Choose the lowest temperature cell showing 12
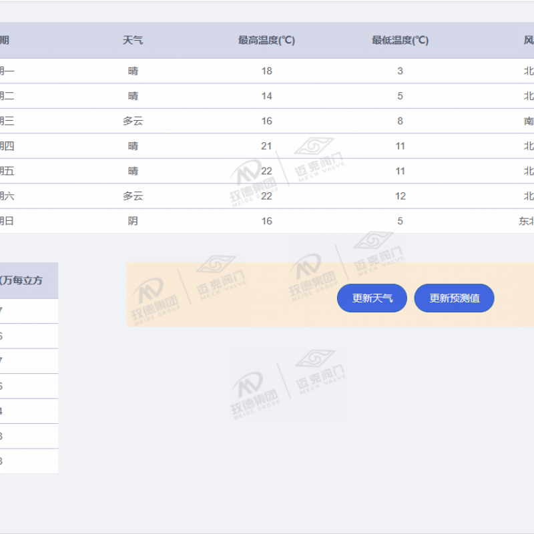The height and width of the screenshot is (534, 534). click(x=400, y=196)
